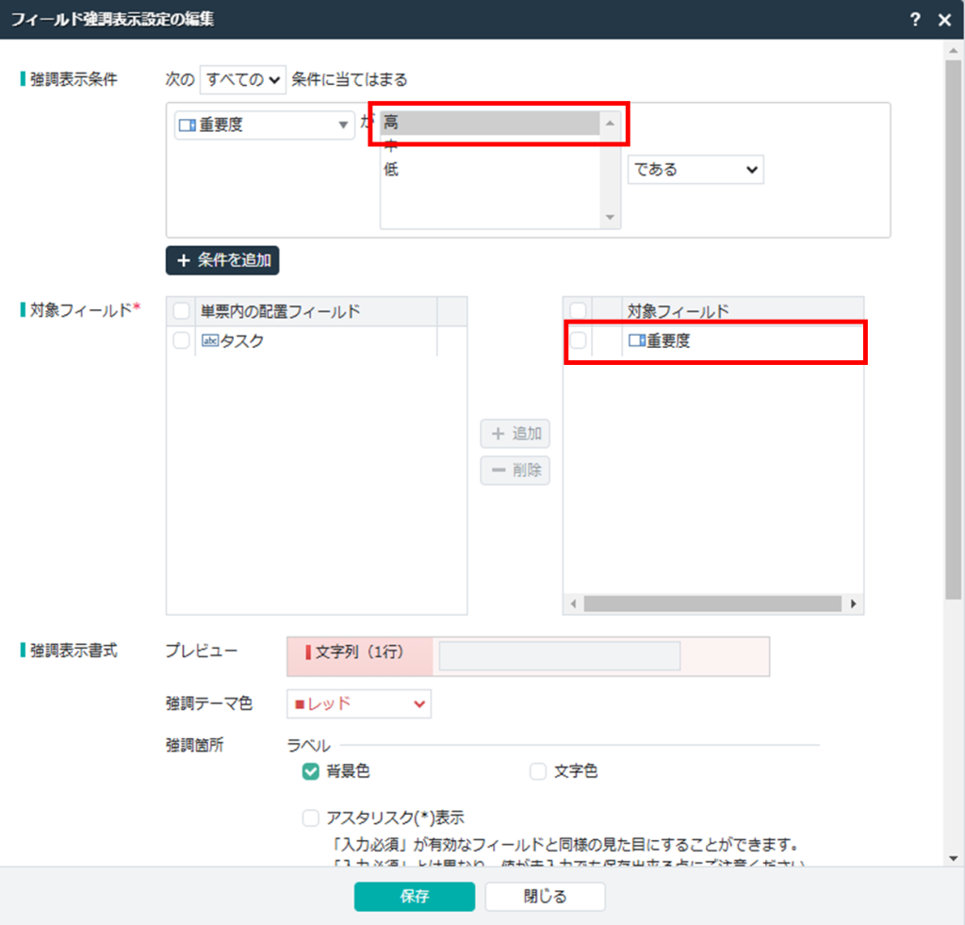Click right arrow of target field scrollbar
Viewport: 965px width, 925px height.
point(854,603)
